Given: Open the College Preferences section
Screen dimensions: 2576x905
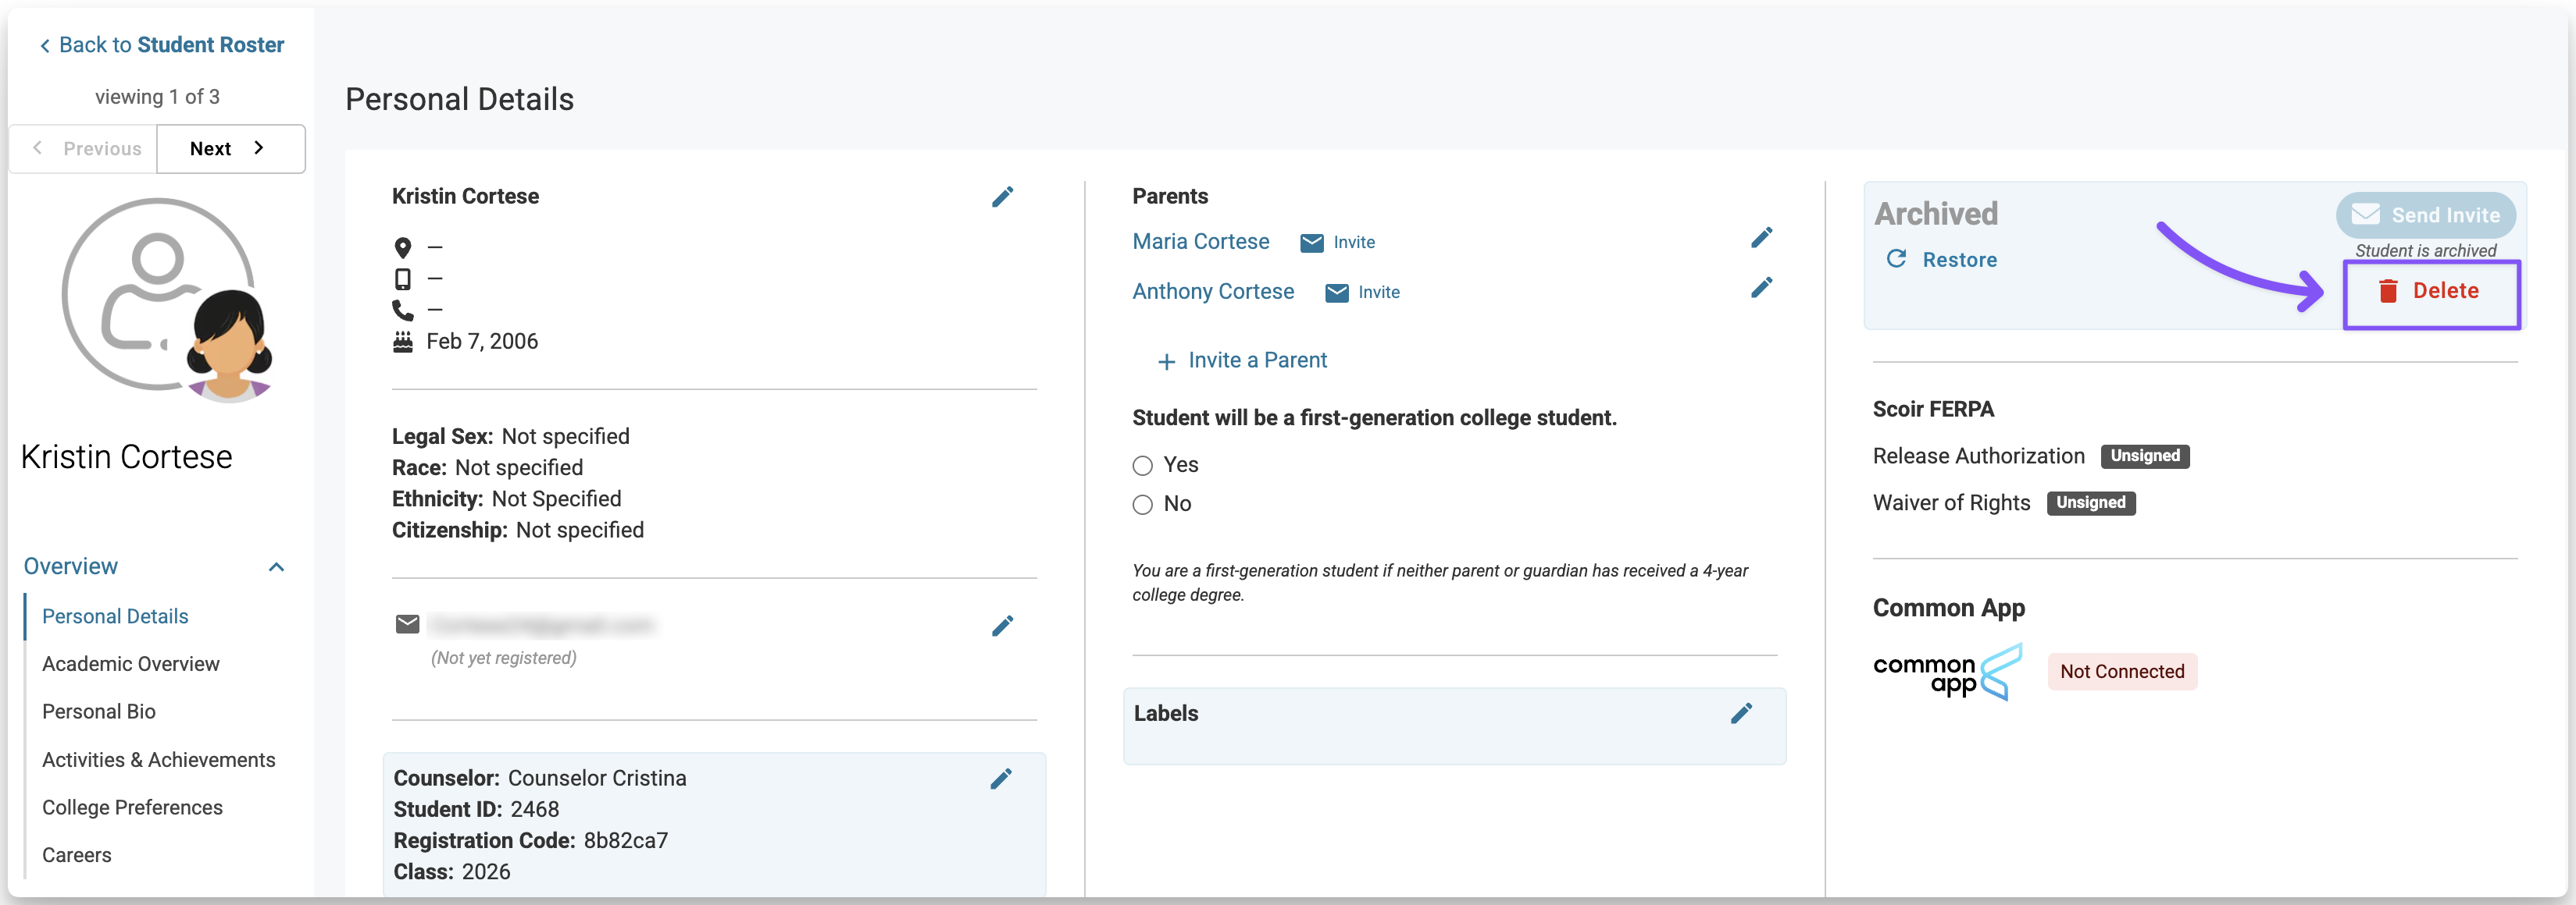Looking at the screenshot, I should pos(132,807).
